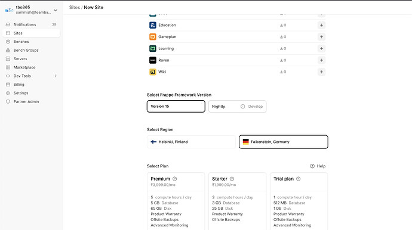Add the Wiki app
This screenshot has width=412, height=230.
pos(321,72)
